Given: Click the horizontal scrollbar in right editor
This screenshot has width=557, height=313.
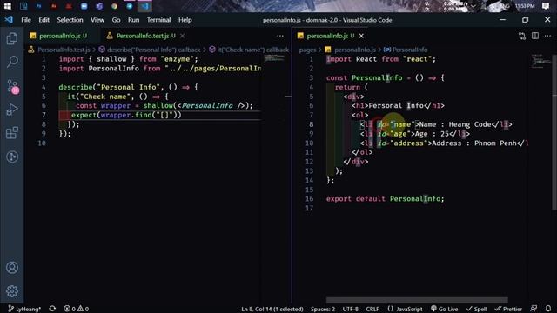Looking at the screenshot, I should pos(417,300).
